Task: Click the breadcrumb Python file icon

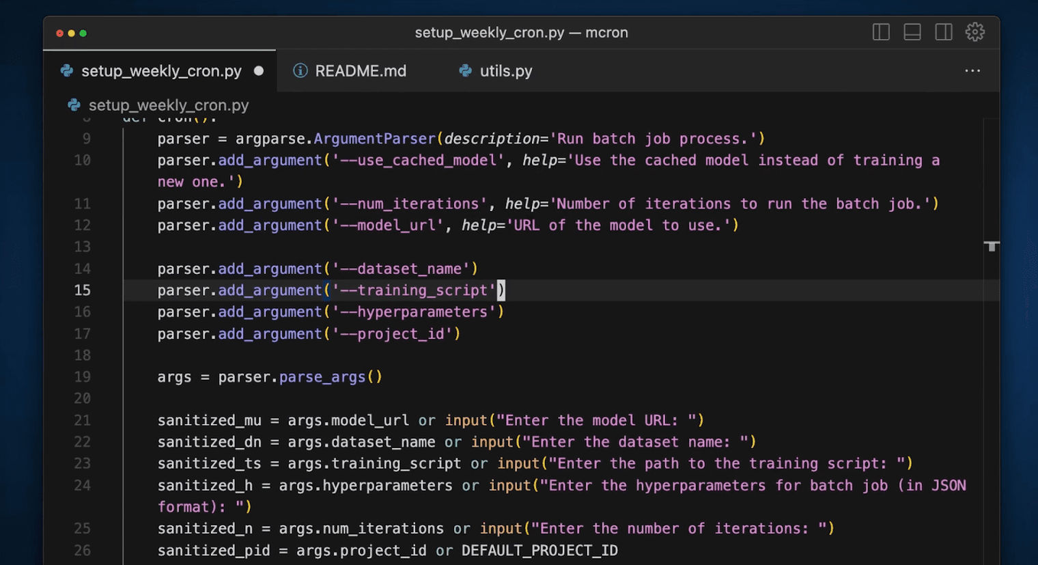Action: click(74, 105)
